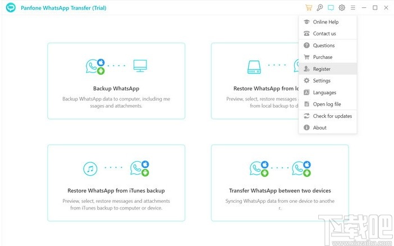Screen dimensions: 394x246
Task: Select Purchase in dropdown menu
Action: [x=328, y=57]
